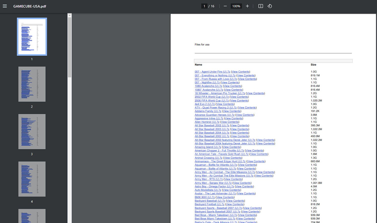This screenshot has height=223, width=377.
Task: View Contents of Amazing Island
Action: click(x=232, y=147)
